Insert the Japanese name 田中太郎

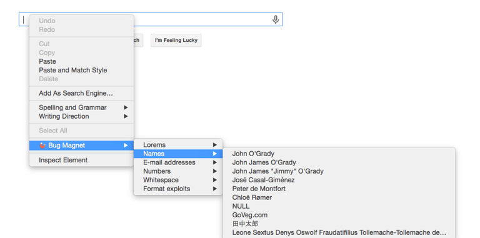pyautogui.click(x=339, y=224)
